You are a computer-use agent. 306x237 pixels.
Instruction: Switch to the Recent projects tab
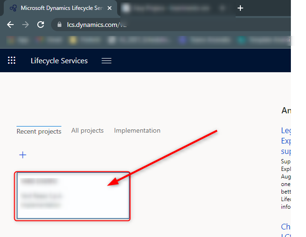click(x=39, y=131)
